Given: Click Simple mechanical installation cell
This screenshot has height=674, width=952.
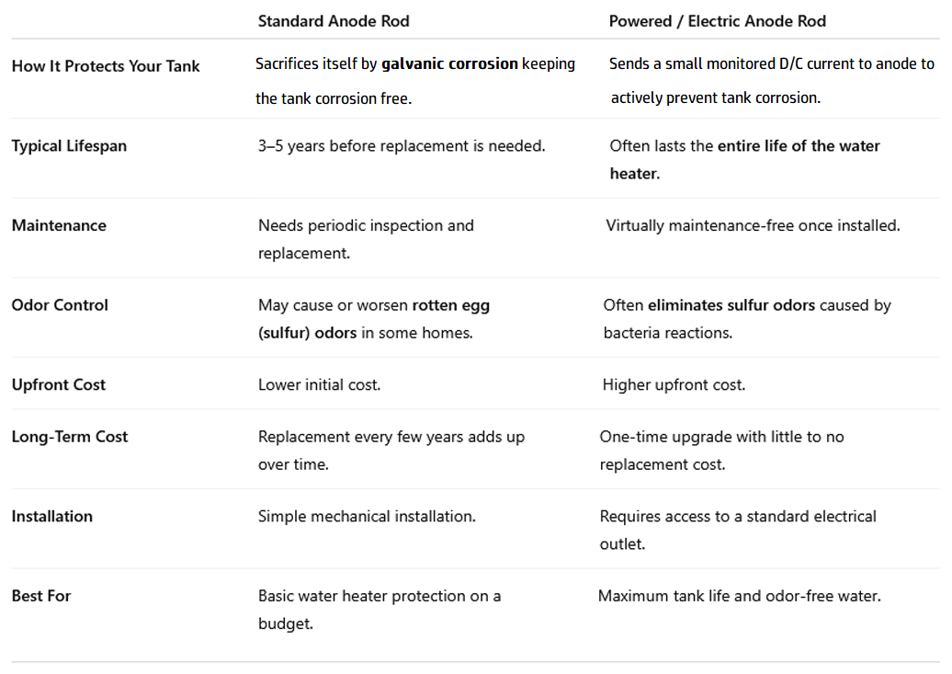Looking at the screenshot, I should click(367, 516).
